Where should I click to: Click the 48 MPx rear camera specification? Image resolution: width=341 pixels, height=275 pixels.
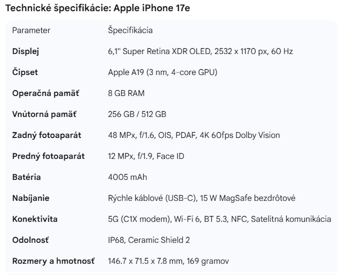tap(193, 135)
